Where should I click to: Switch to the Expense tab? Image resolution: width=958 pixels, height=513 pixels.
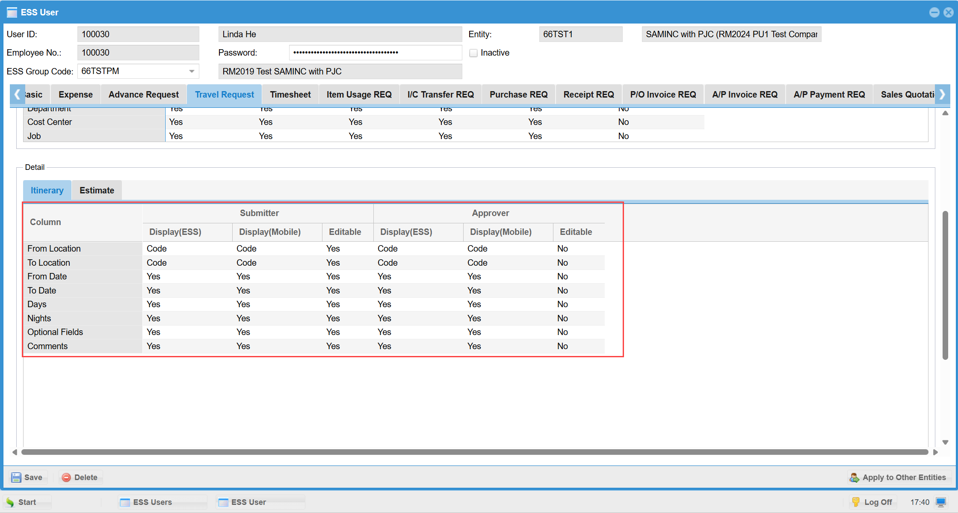(76, 95)
